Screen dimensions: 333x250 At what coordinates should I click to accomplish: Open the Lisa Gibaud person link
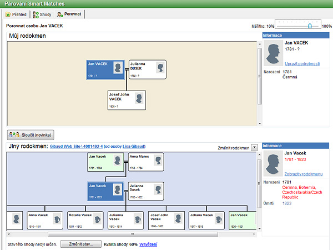[x=134, y=146]
